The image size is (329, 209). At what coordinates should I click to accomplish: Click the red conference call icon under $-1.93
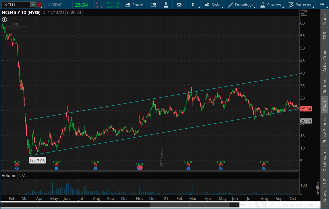(x=264, y=165)
